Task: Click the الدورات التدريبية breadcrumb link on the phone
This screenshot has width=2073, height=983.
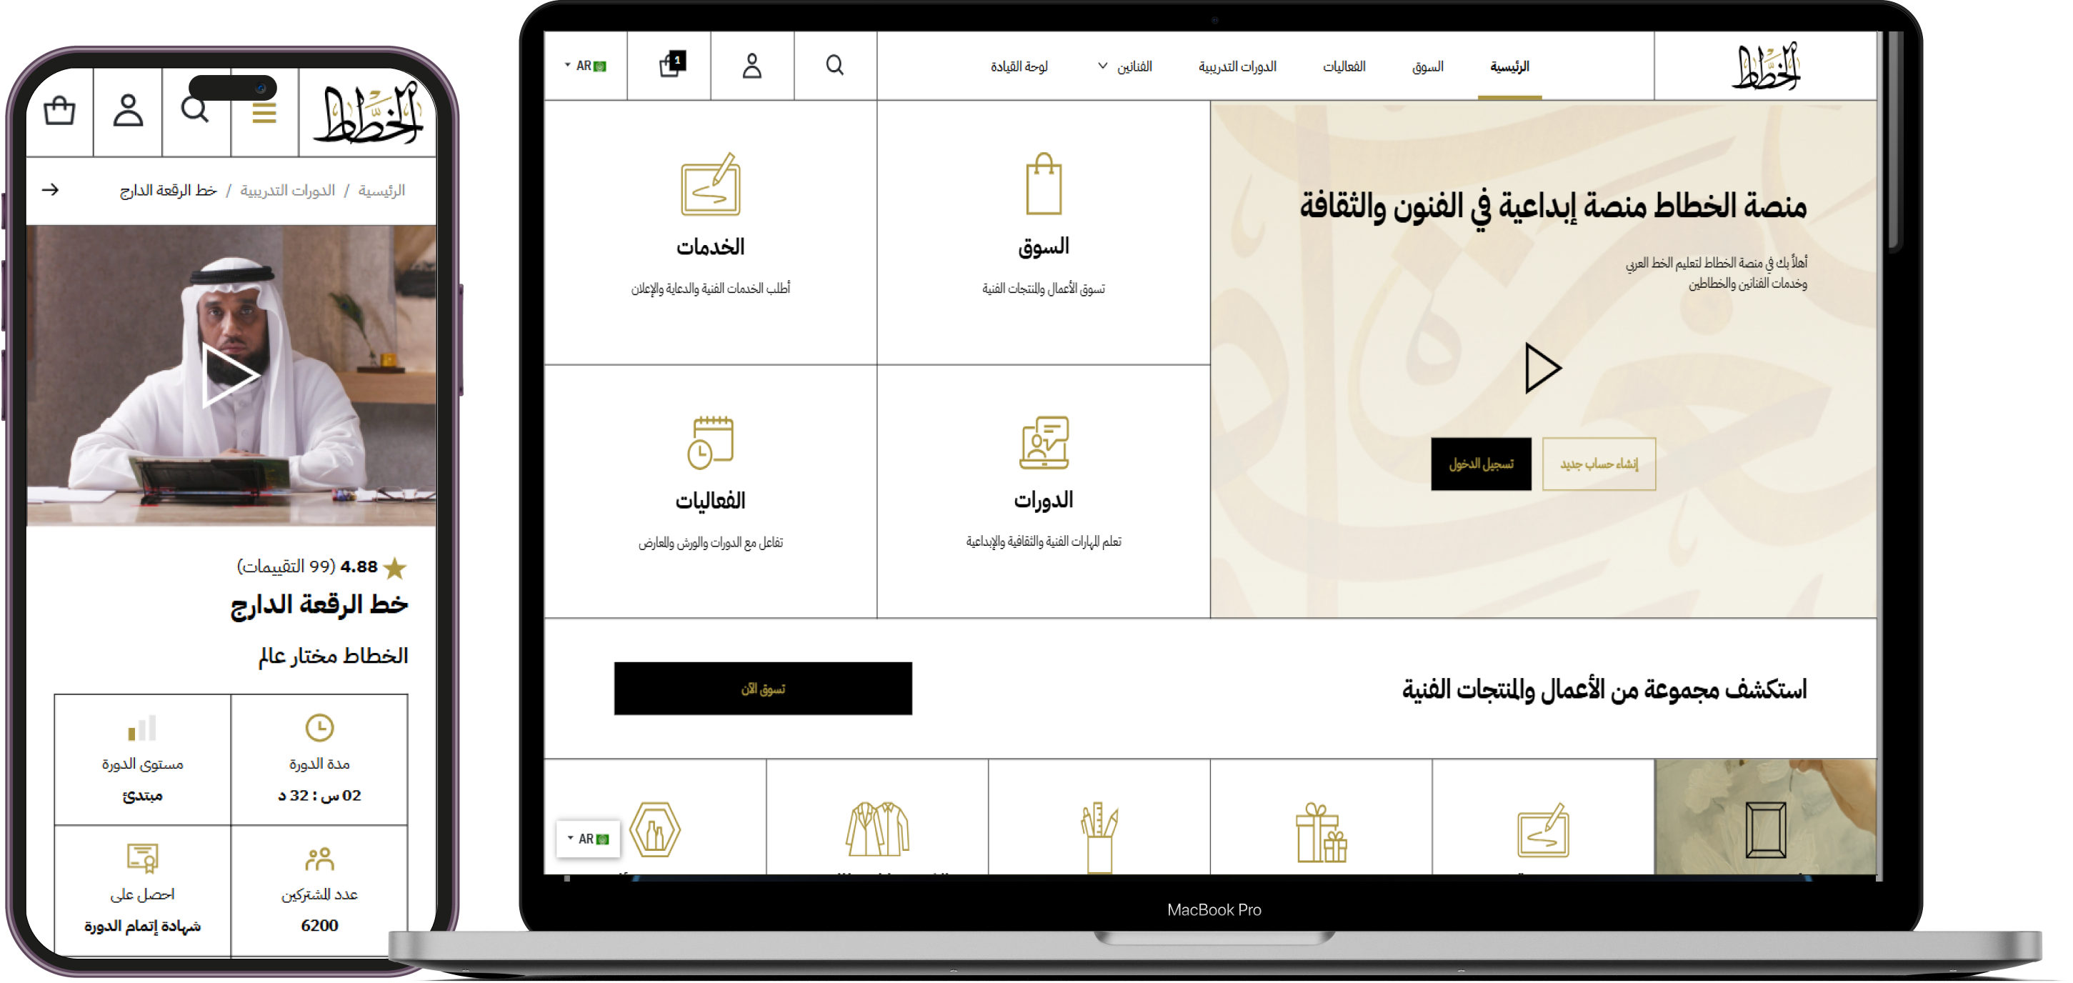Action: pyautogui.click(x=287, y=191)
